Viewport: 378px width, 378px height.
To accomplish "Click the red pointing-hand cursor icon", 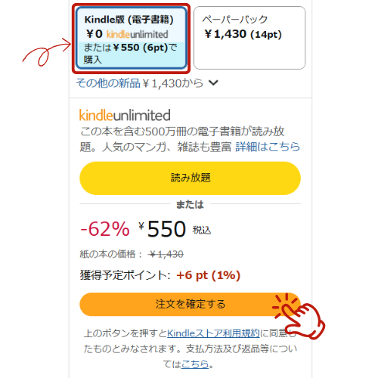I will (x=299, y=317).
